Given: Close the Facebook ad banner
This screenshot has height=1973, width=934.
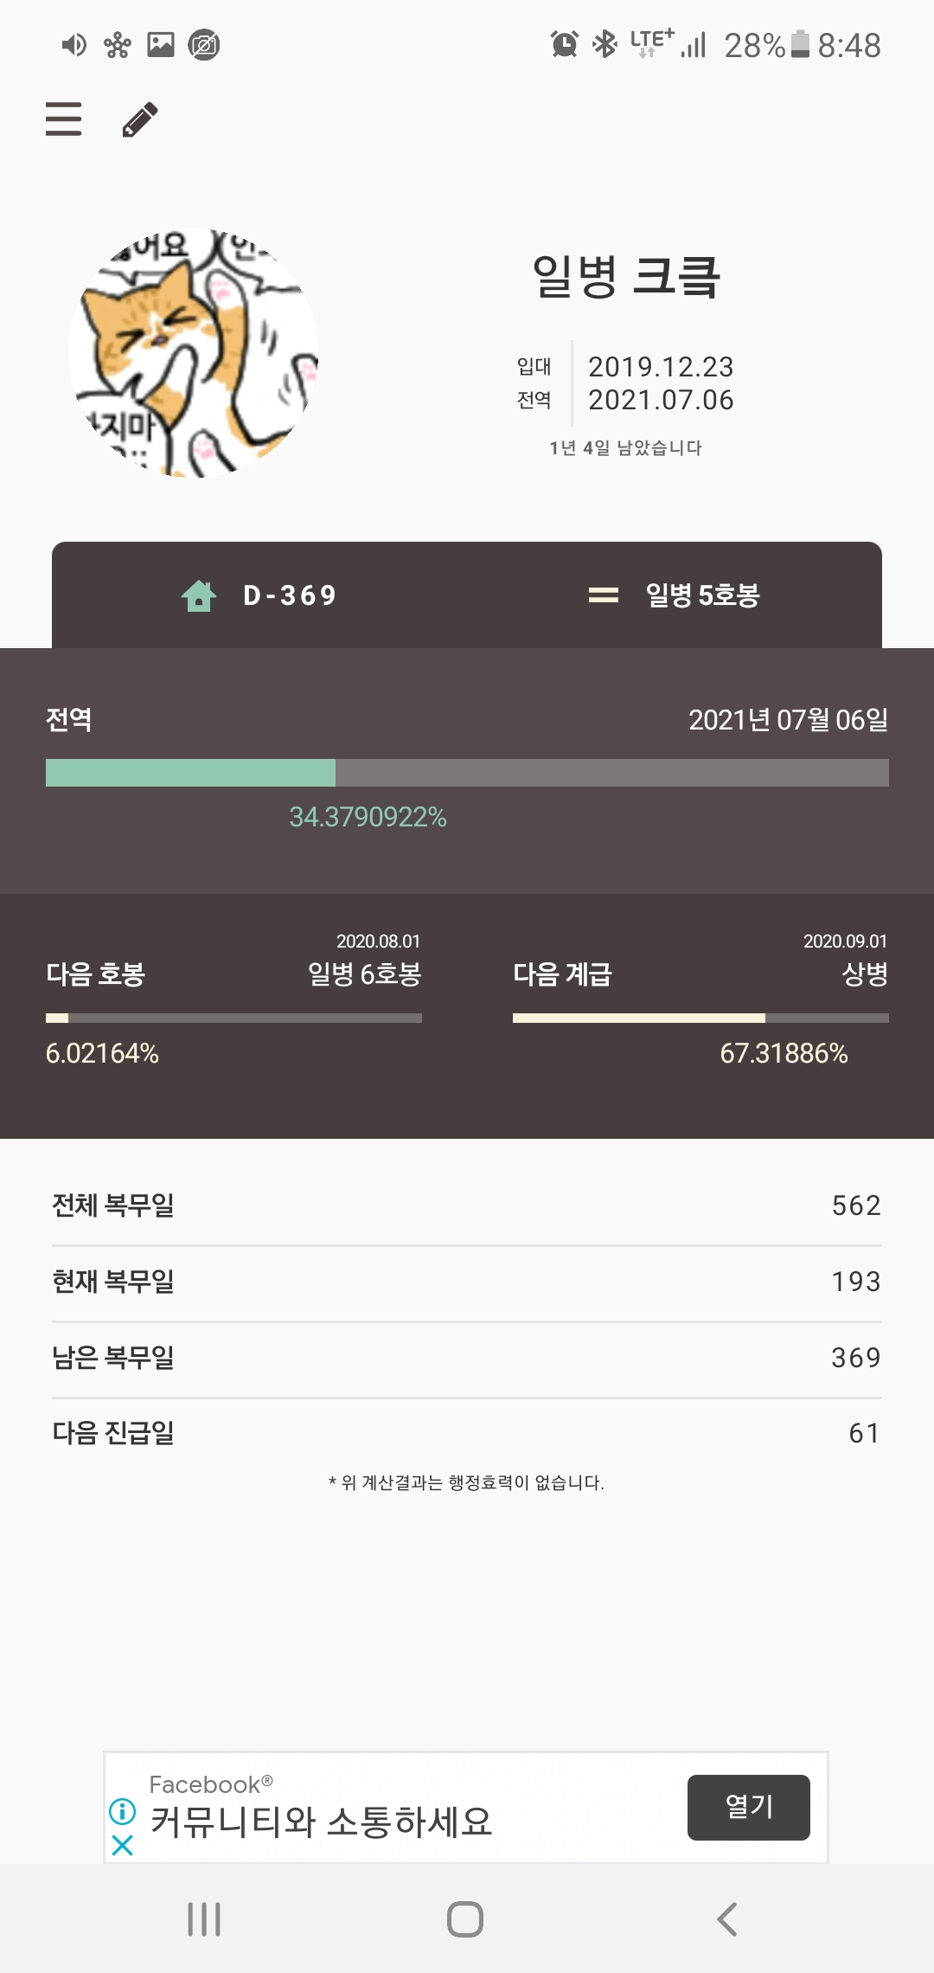Looking at the screenshot, I should [123, 1846].
